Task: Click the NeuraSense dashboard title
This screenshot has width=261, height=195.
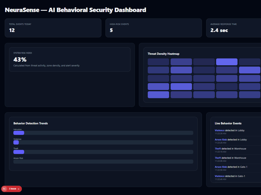Action: point(75,10)
